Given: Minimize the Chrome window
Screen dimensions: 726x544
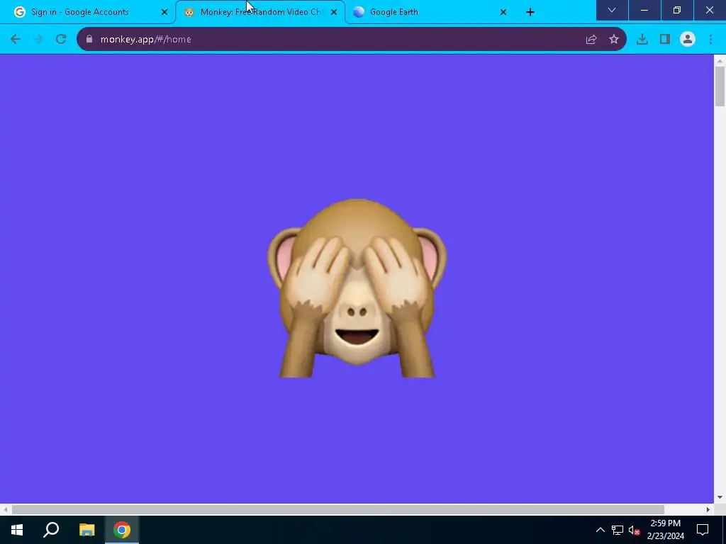Looking at the screenshot, I should [644, 10].
